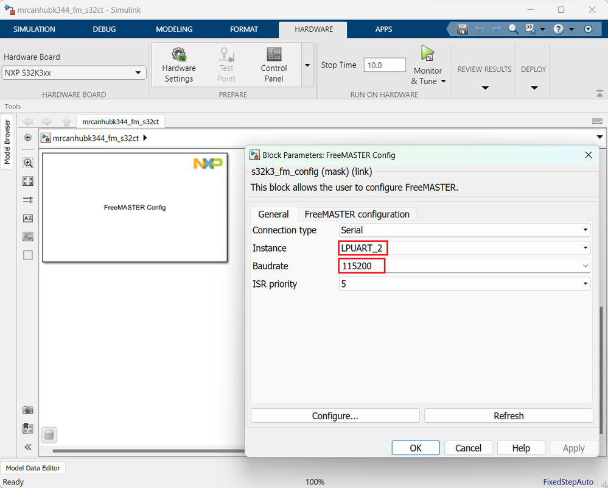
Task: Switch to the Format tab
Action: tap(244, 29)
